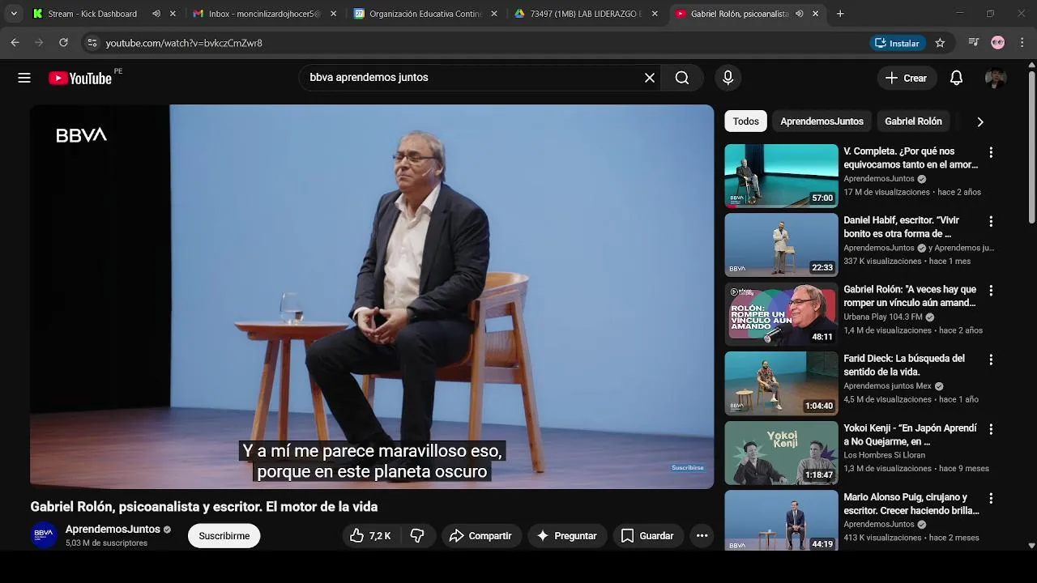Open AprendemosJuntos channel name link

tap(113, 529)
